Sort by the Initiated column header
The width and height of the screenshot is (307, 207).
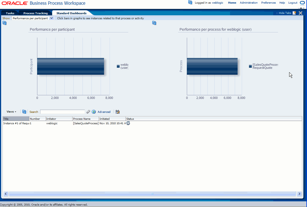112,119
